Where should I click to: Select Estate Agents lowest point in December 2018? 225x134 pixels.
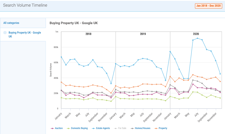point(111,84)
